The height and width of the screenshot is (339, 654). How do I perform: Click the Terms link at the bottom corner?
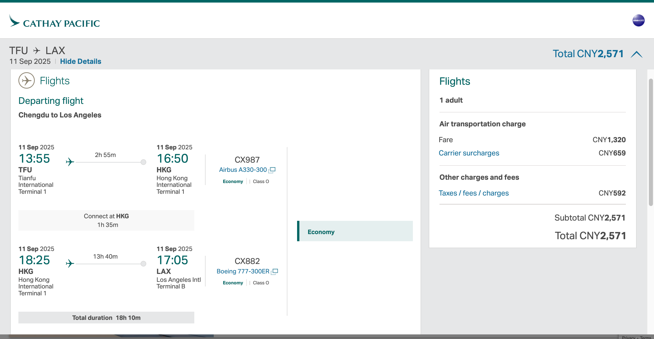coord(646,337)
